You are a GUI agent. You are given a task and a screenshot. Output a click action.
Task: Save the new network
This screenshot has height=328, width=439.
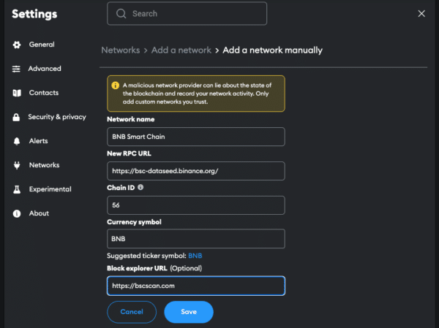189,312
